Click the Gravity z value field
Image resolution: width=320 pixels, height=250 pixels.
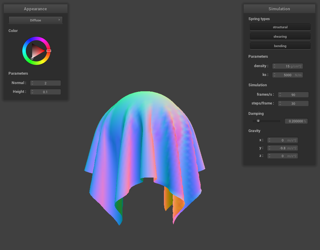click(x=282, y=156)
